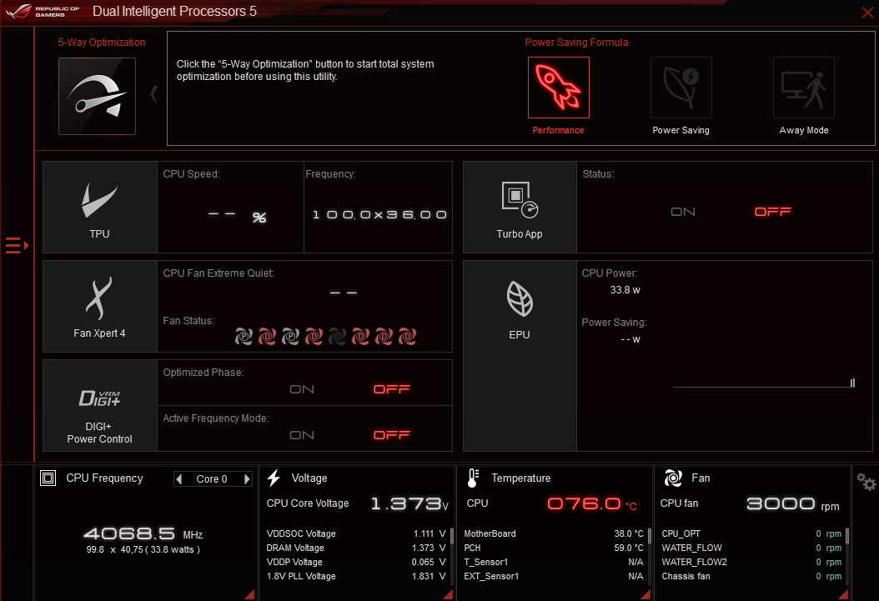This screenshot has height=601, width=879.
Task: Click the Temperature list scrollbar
Action: pyautogui.click(x=650, y=536)
